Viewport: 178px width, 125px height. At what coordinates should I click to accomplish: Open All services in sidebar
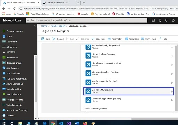(10, 47)
